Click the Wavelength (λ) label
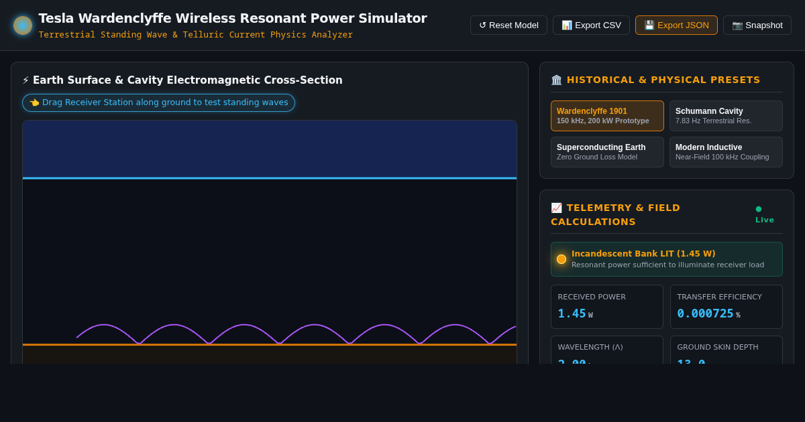This screenshot has height=422, width=805. pos(590,348)
